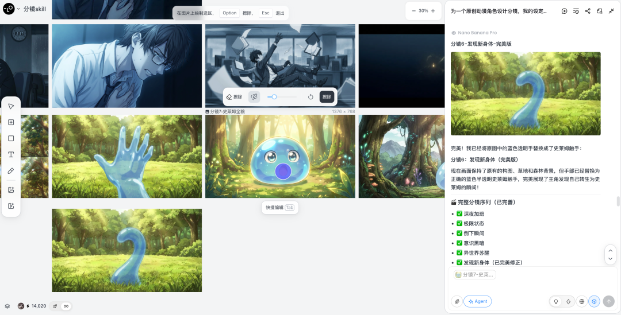Start a new chat conversation
This screenshot has height=315, width=621.
pyautogui.click(x=564, y=11)
